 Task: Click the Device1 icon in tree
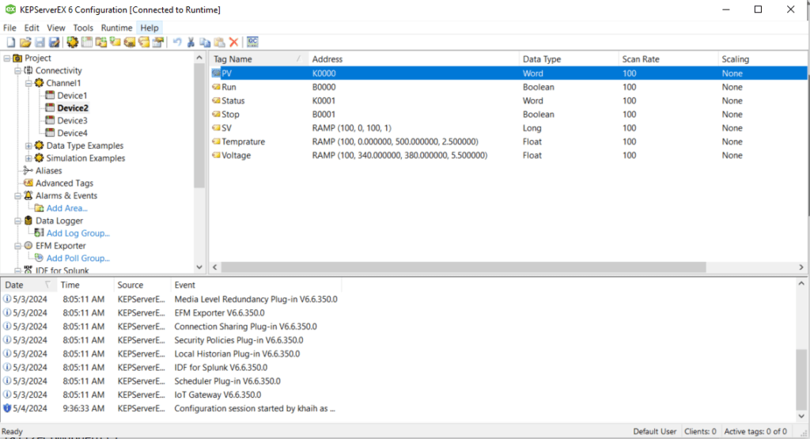click(x=50, y=95)
